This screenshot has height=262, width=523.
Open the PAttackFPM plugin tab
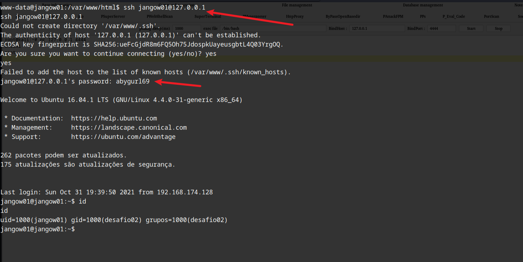pos(393,16)
